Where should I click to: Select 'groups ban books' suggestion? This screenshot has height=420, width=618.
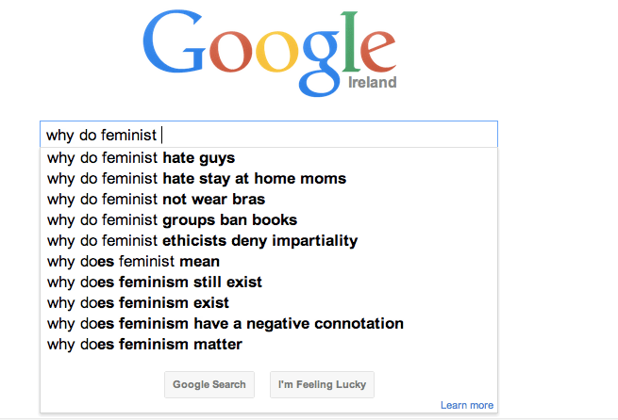(172, 220)
